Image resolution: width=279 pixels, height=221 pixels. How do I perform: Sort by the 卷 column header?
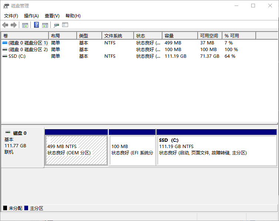(25, 36)
